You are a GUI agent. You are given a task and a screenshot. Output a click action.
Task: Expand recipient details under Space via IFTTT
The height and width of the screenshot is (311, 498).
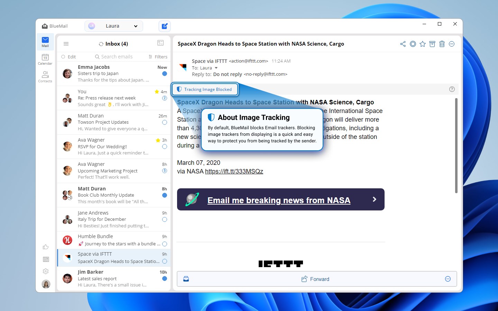216,68
